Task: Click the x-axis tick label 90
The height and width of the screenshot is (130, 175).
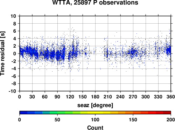Action: click(57, 97)
